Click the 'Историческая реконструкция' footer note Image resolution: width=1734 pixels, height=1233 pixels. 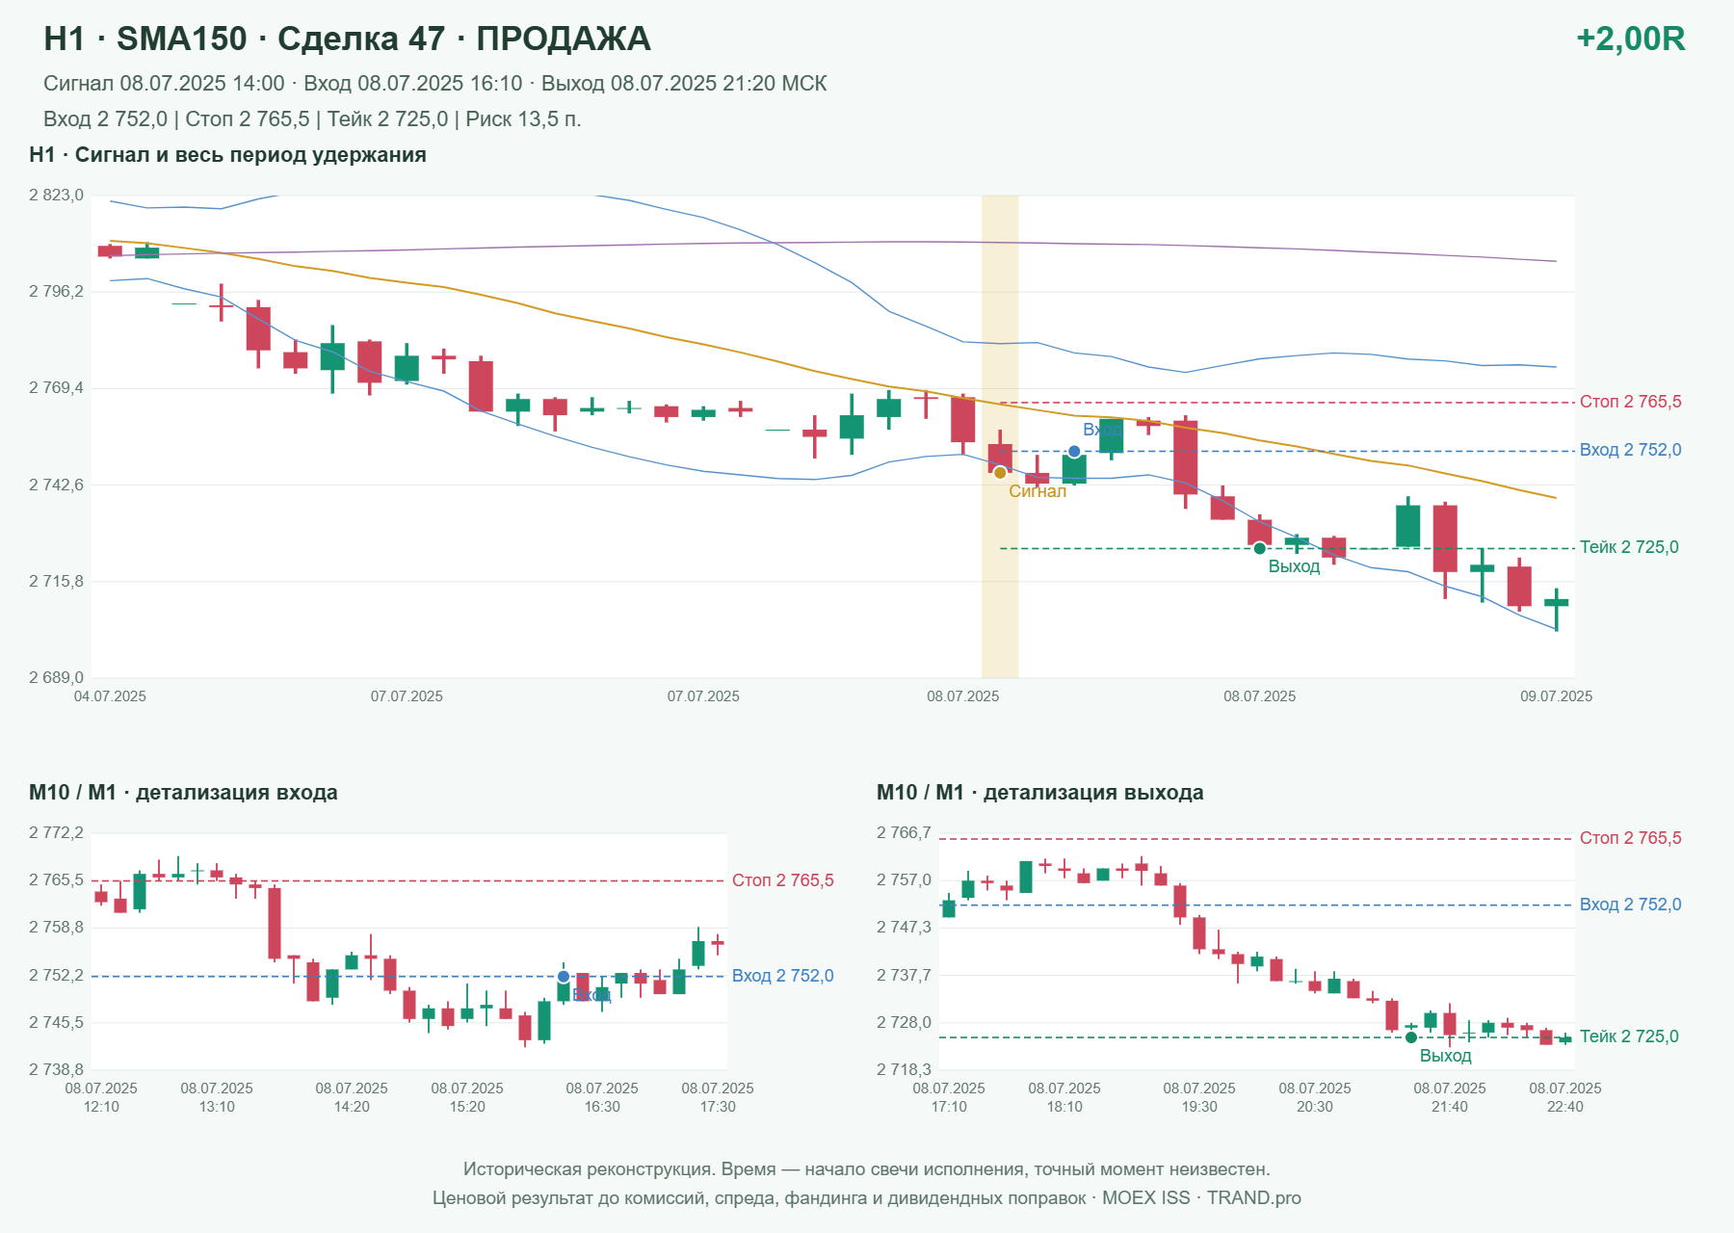867,1169
